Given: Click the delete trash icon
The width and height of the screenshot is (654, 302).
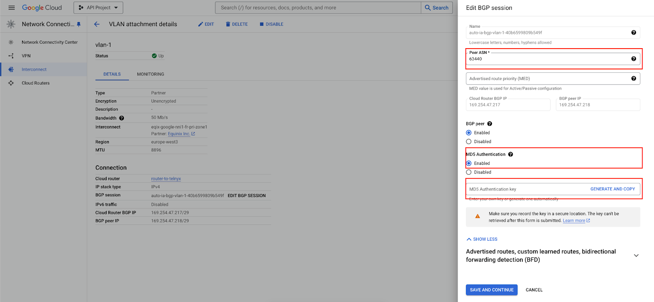Looking at the screenshot, I should click(x=228, y=24).
